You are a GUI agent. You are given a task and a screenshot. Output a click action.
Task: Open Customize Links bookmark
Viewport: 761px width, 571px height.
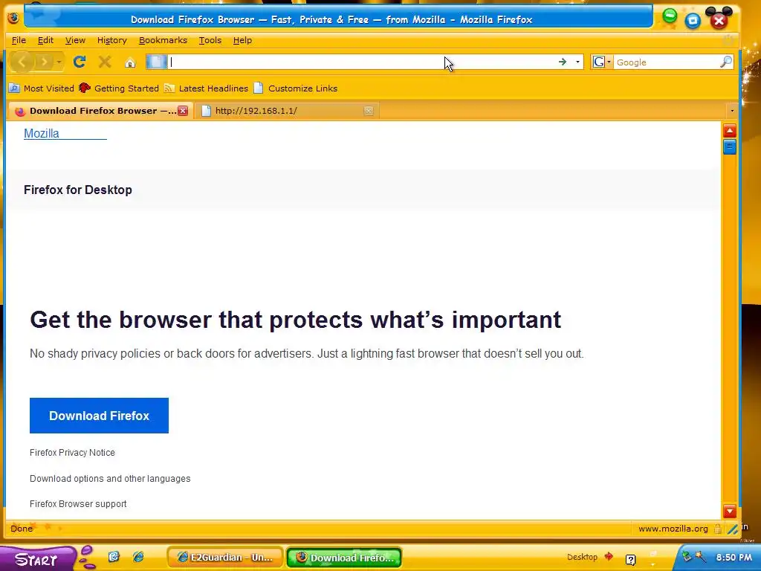(296, 88)
